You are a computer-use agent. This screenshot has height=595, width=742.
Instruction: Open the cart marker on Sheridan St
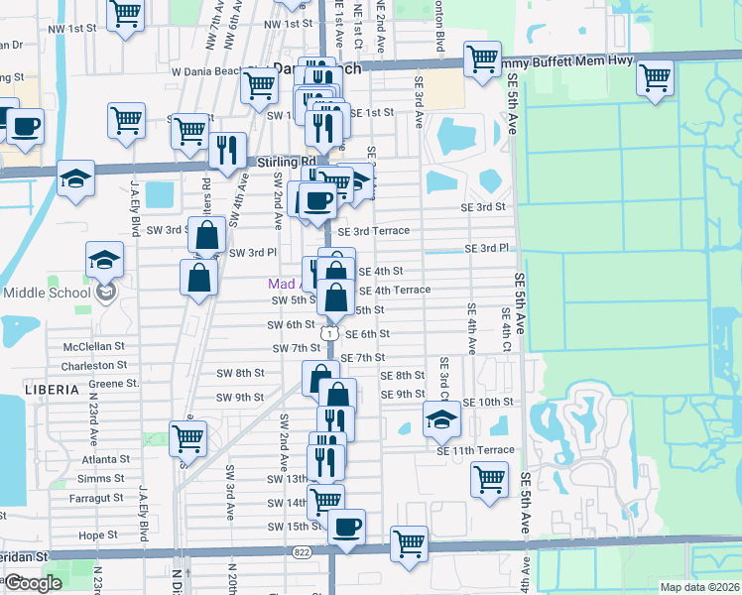pos(410,544)
